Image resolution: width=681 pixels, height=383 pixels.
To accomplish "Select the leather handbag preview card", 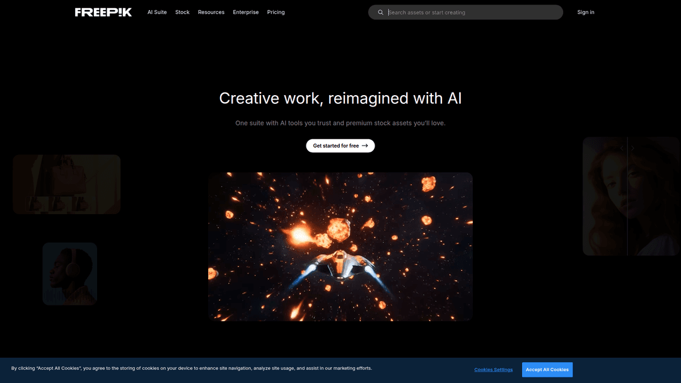I will pos(67,176).
